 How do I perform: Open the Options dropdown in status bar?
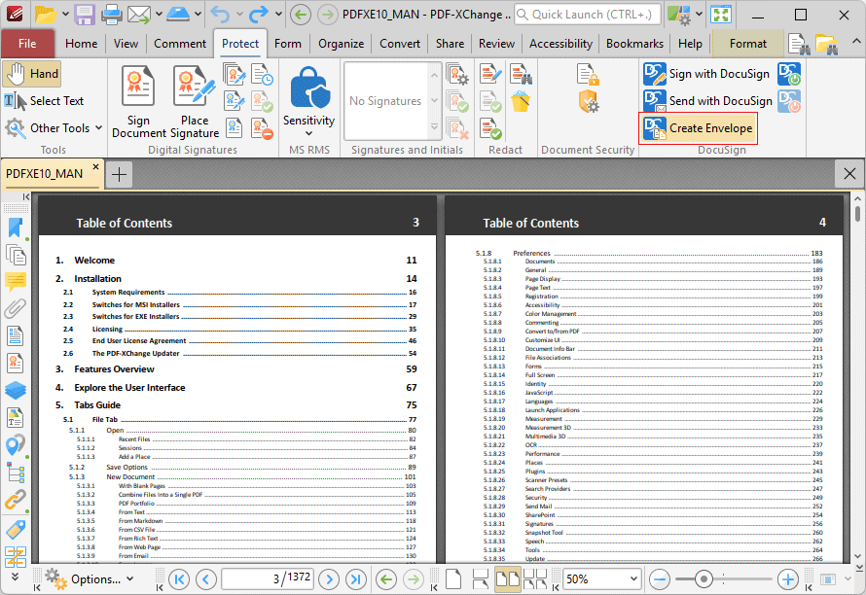tap(90, 579)
